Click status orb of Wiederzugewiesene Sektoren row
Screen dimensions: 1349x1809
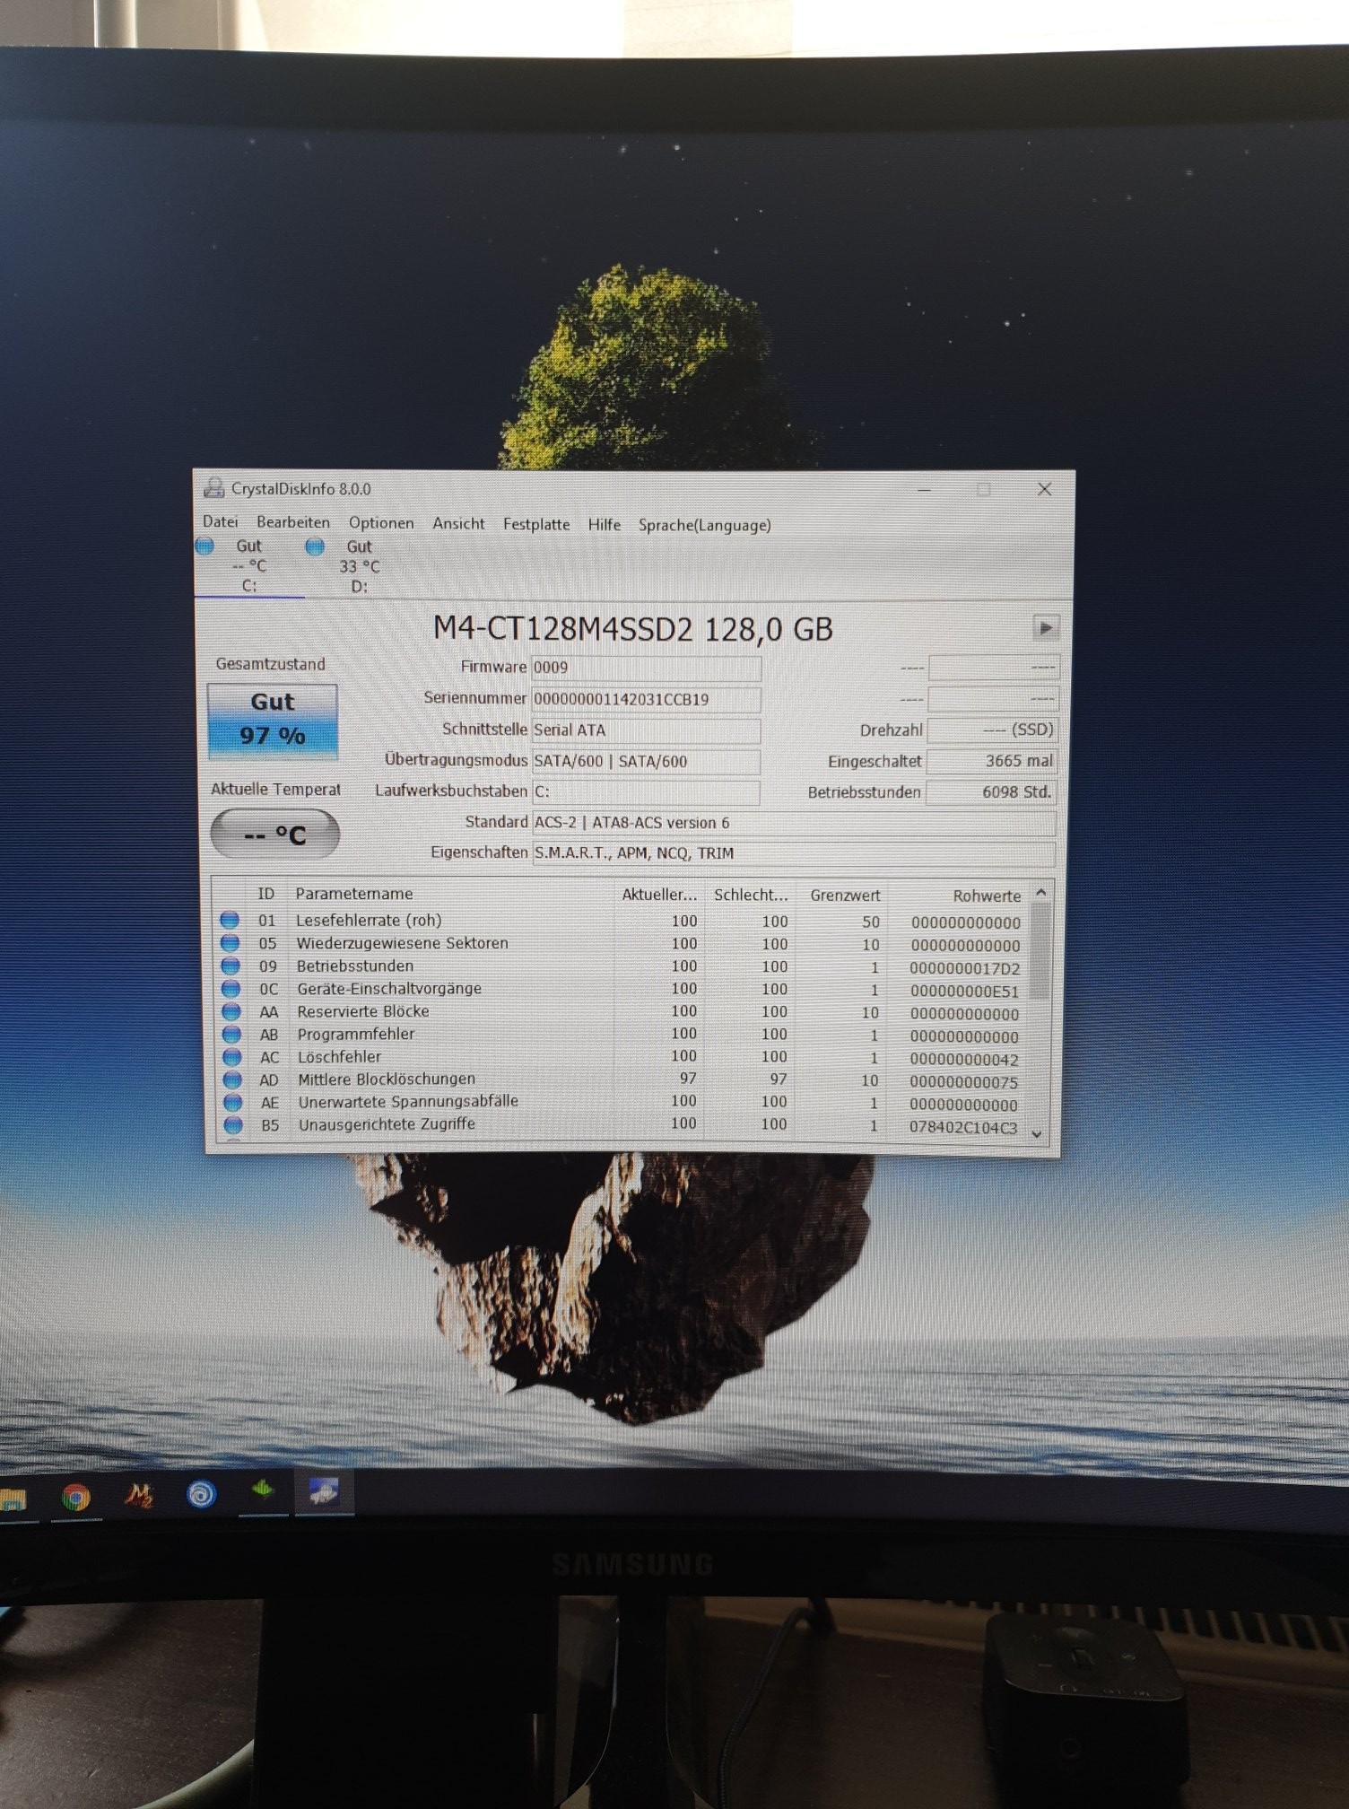[230, 942]
